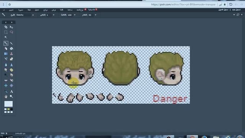Screen dimensions: 245x138
Task: Open the opacity dropdown showing 100
Action: click(x=72, y=15)
